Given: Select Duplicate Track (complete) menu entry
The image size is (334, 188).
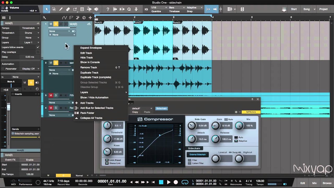Looking at the screenshot, I should point(96,77).
